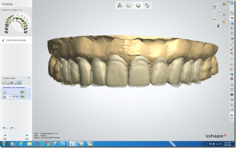Open Internet Explorer from the taskbar
Screen dimensions: 236x148
tap(21, 144)
